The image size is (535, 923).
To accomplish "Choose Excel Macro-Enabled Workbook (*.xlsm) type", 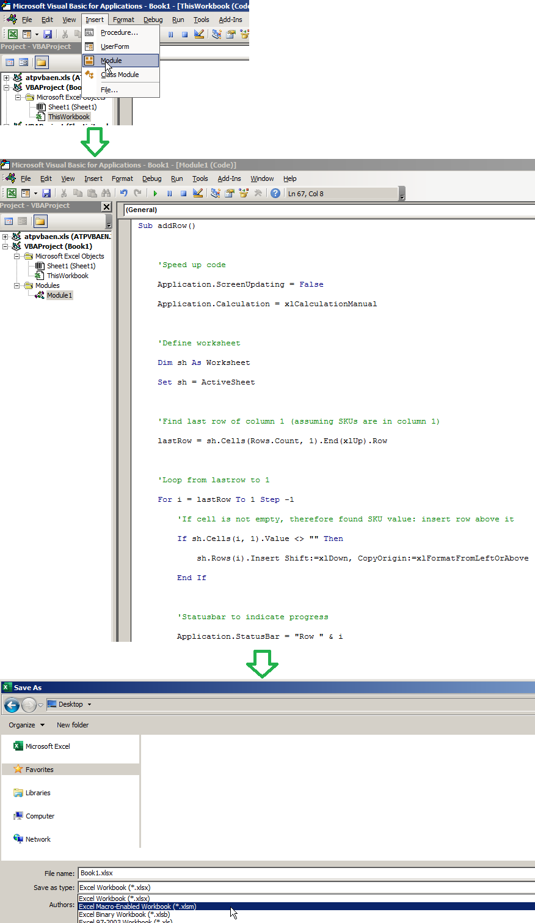I will [x=307, y=906].
